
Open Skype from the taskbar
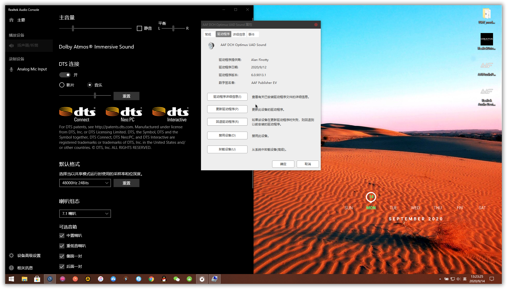(139, 279)
